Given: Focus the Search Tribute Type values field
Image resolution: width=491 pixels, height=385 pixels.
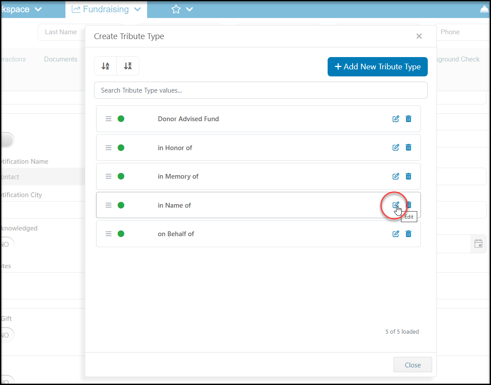Looking at the screenshot, I should click(x=261, y=90).
